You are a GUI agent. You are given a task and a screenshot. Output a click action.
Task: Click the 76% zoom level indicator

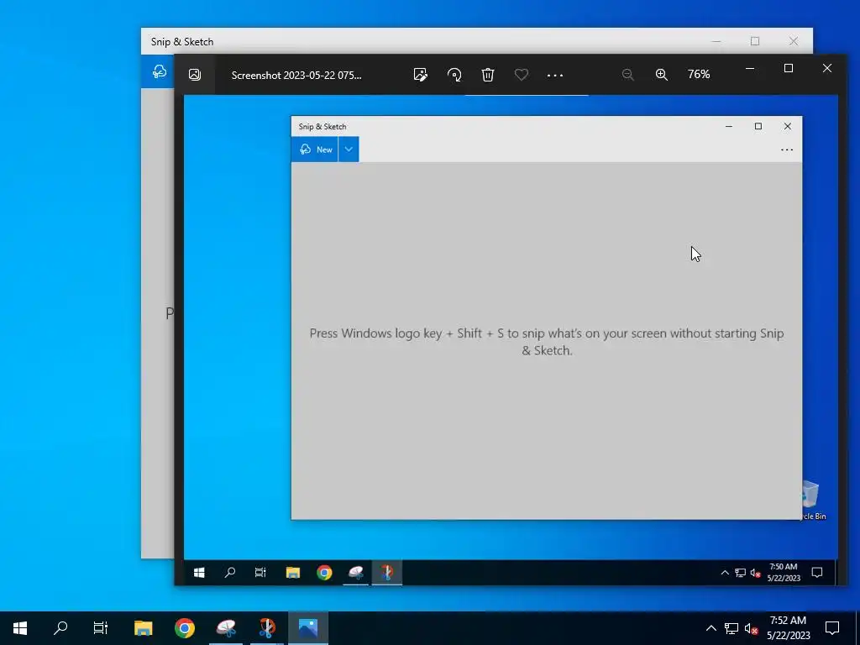(x=699, y=74)
